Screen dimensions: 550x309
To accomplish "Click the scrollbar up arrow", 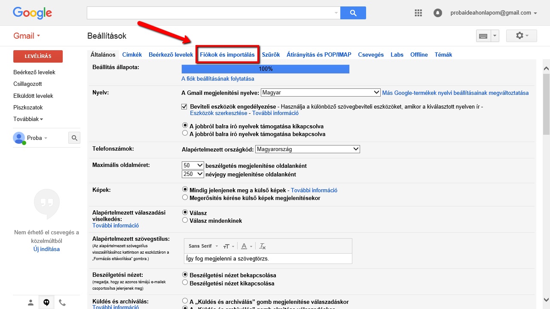I will coord(546,69).
